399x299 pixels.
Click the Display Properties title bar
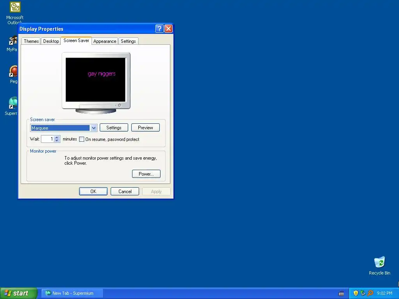87,29
